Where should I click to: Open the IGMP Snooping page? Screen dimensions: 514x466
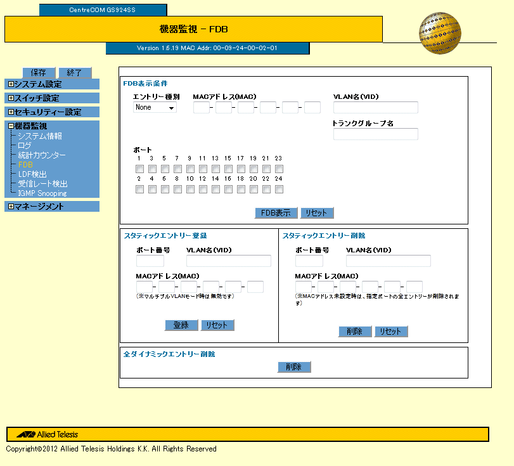[x=42, y=193]
